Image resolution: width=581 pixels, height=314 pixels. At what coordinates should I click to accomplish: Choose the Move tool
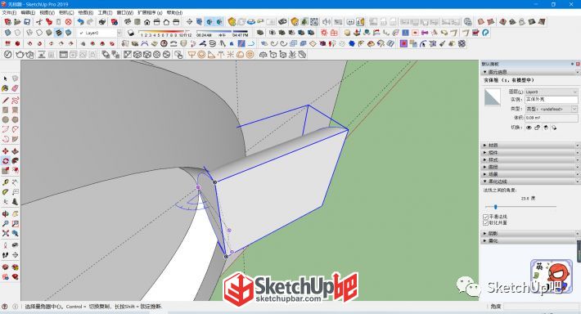click(5, 151)
